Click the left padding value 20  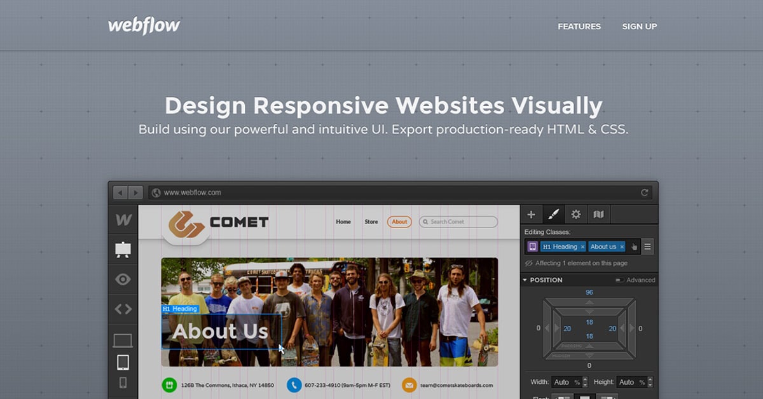(567, 328)
